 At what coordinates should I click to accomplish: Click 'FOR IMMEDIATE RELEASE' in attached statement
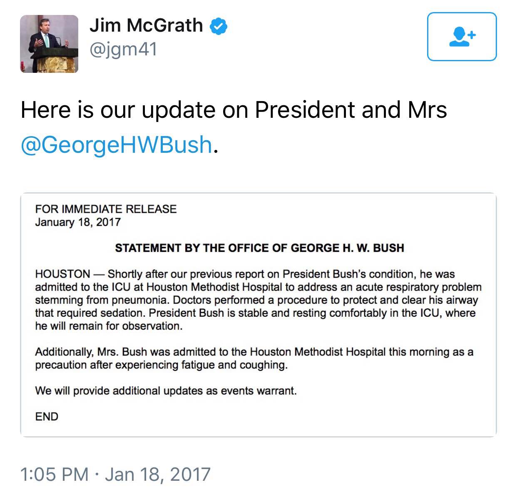(106, 209)
